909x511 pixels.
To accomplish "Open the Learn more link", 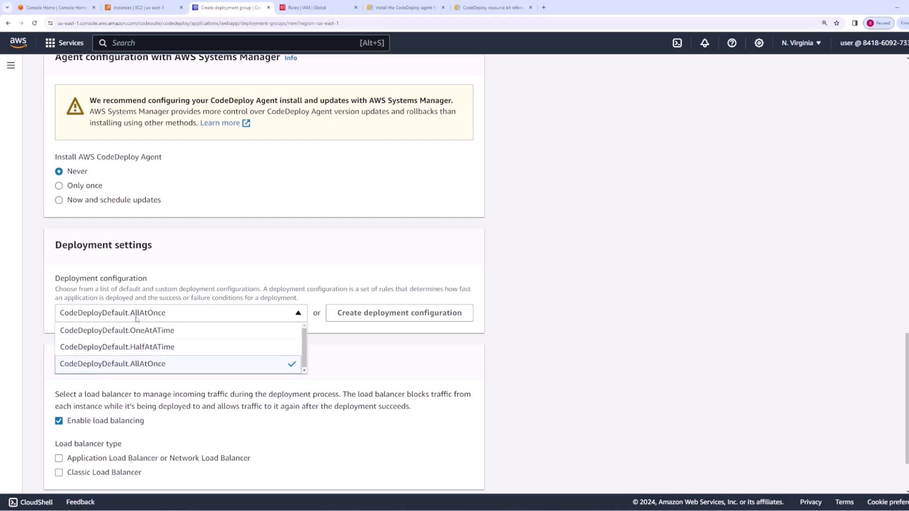I will [x=220, y=123].
